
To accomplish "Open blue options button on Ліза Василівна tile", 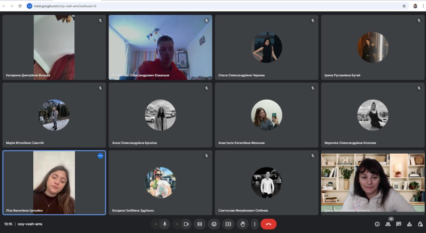I will pyautogui.click(x=100, y=156).
